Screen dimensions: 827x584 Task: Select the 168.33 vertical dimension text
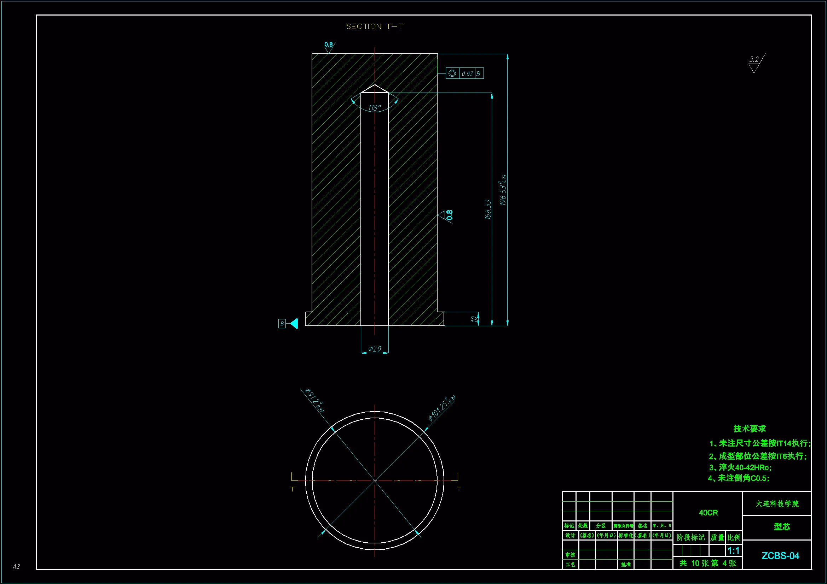488,210
